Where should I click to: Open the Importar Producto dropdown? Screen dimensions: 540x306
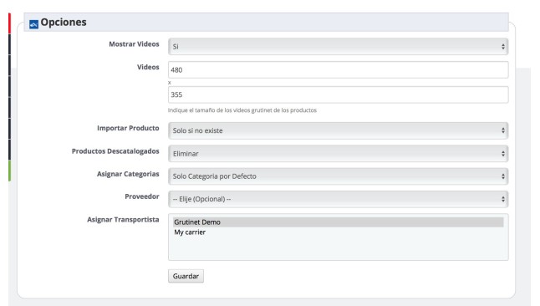339,130
